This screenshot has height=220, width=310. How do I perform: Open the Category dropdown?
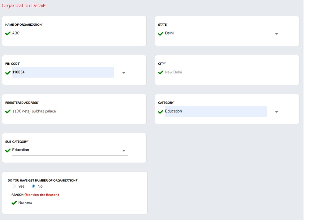coord(276,112)
